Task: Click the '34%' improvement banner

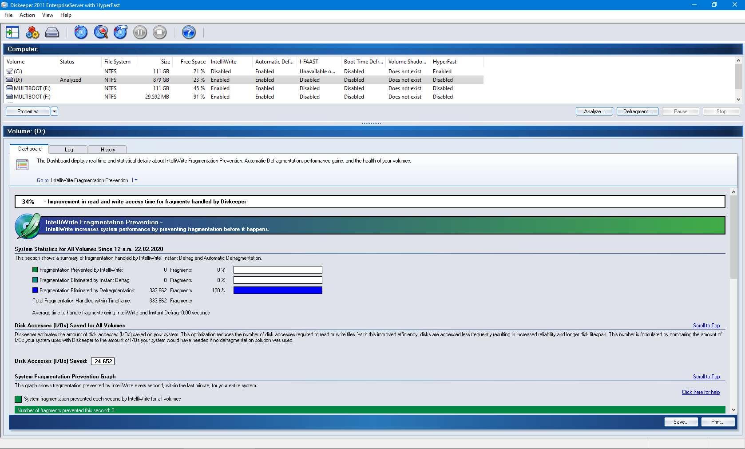Action: [x=370, y=202]
